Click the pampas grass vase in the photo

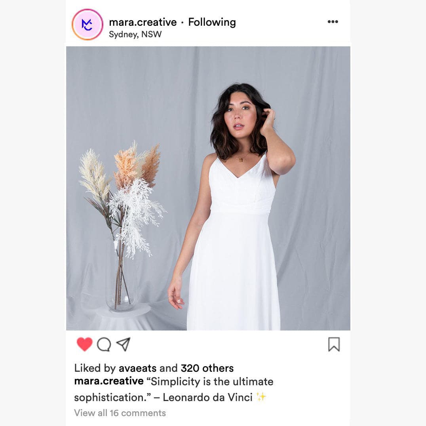point(122,226)
